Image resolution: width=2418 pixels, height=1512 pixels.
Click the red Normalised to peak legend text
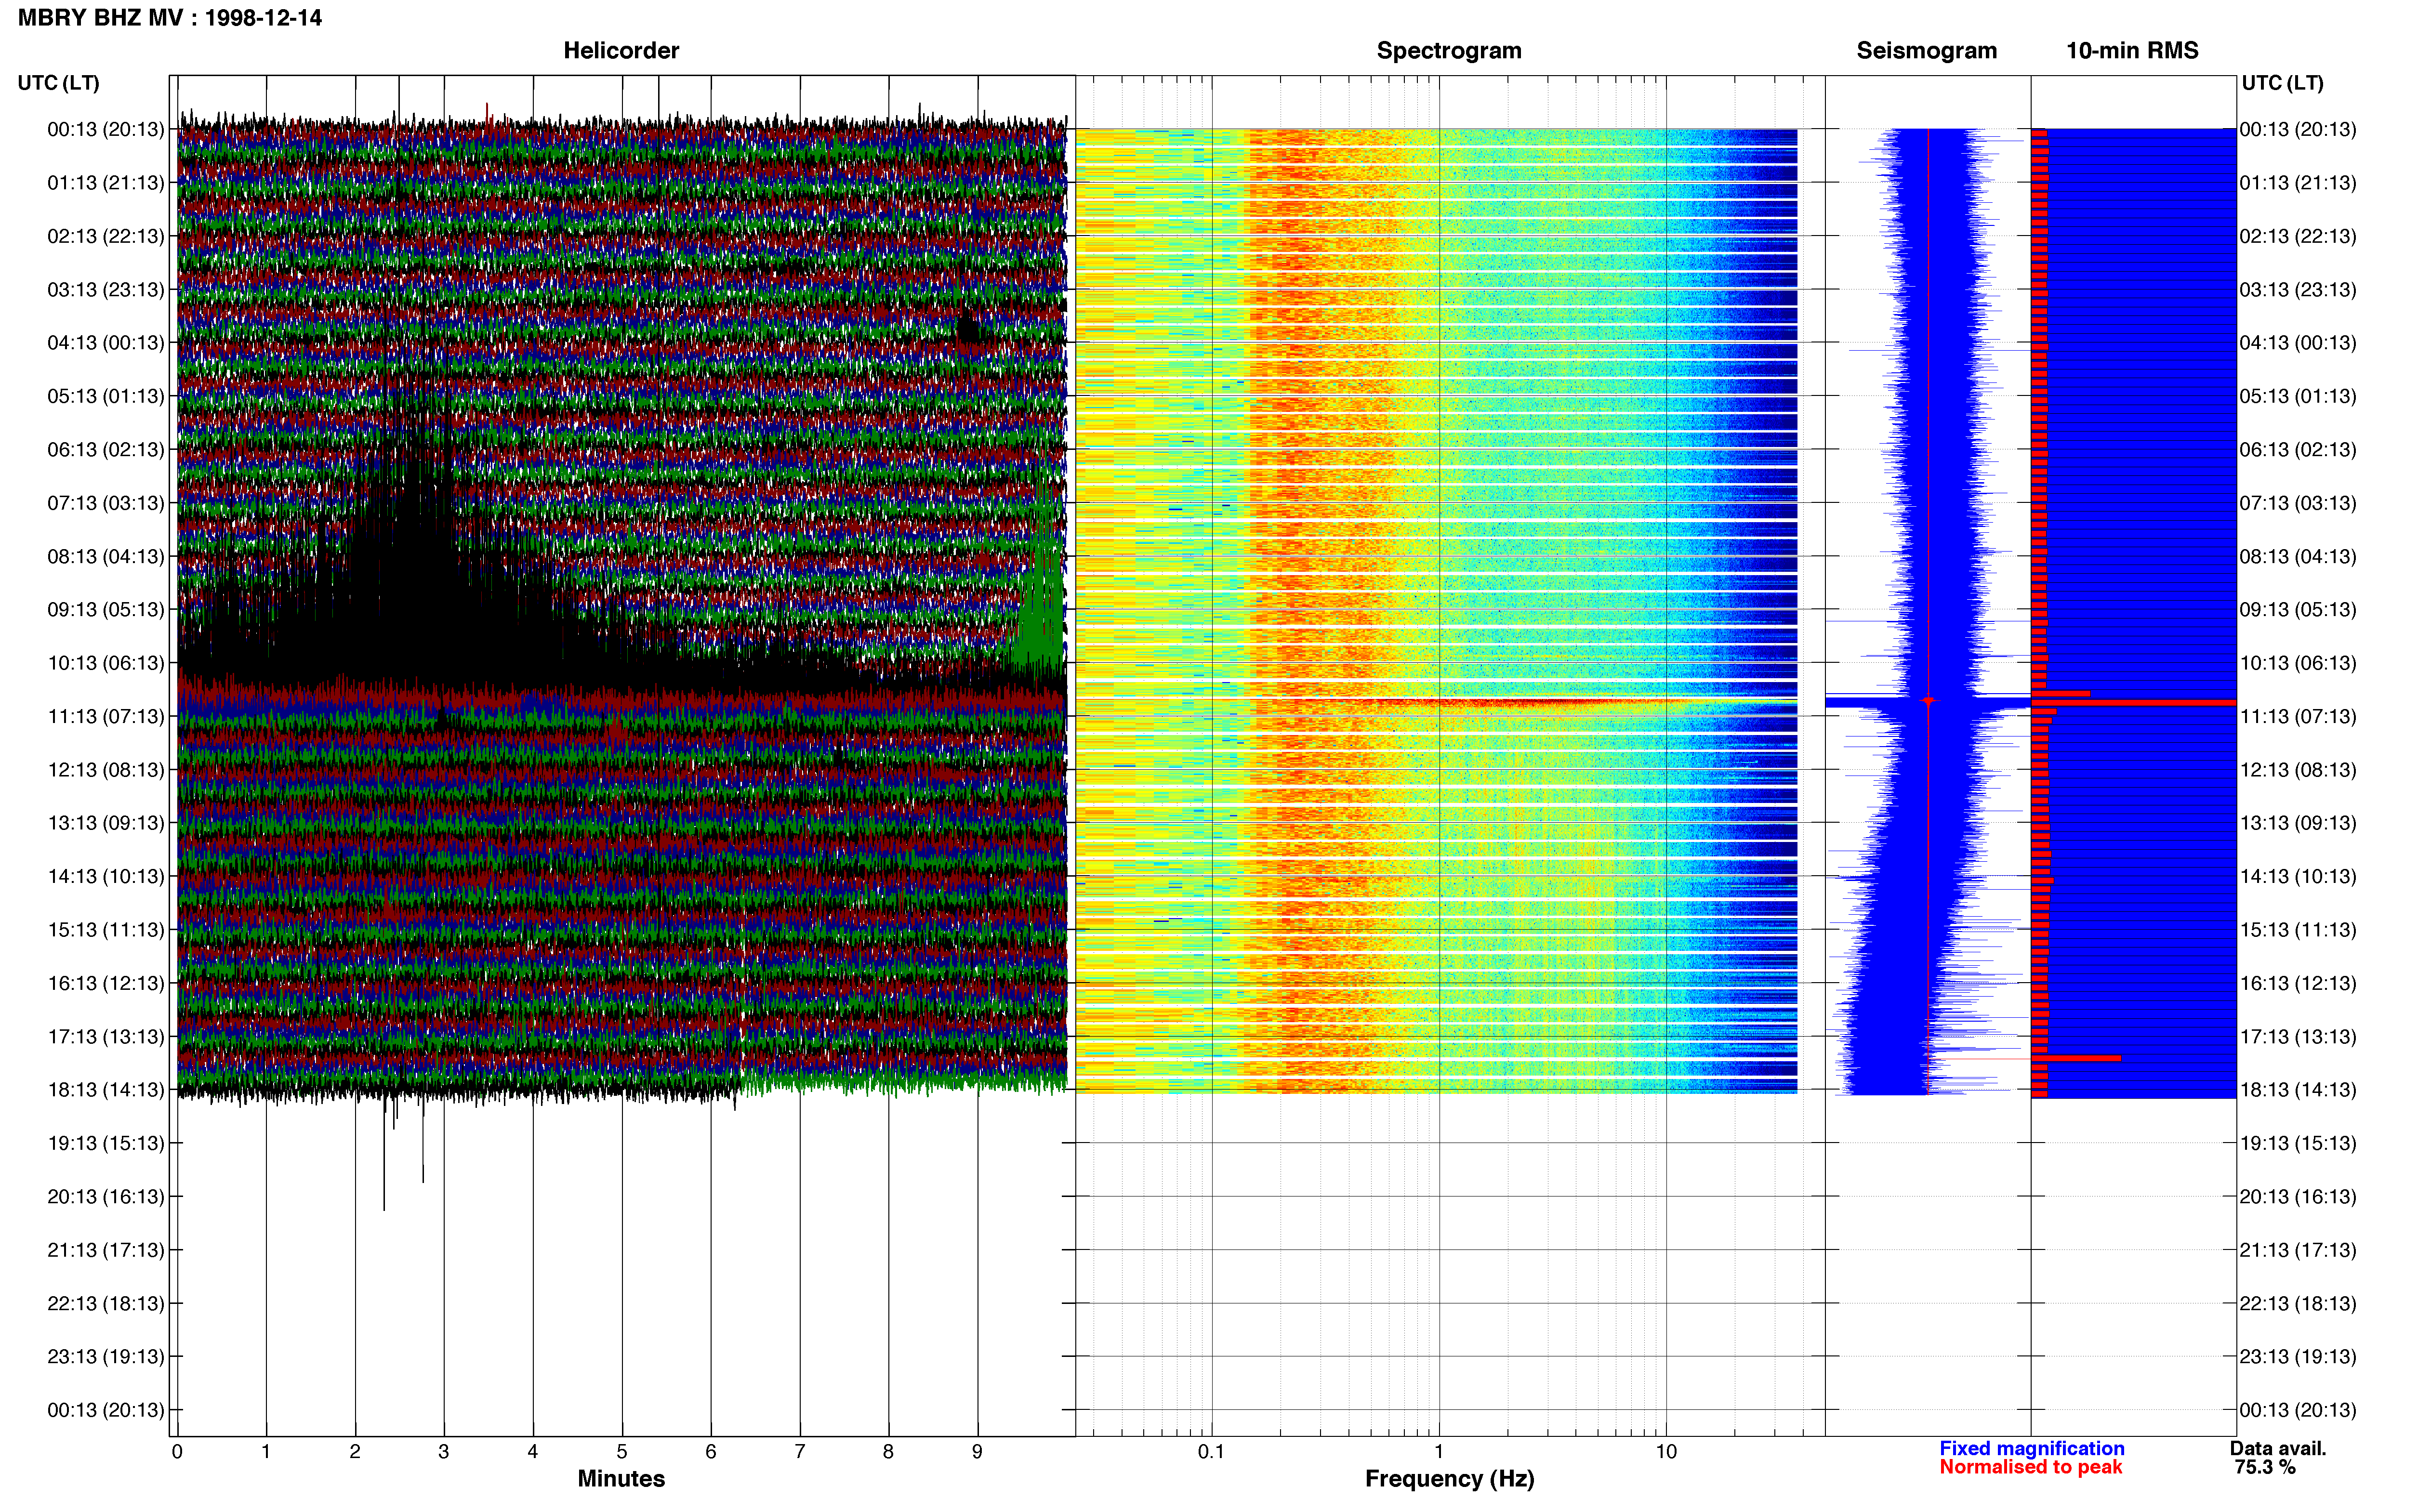pyautogui.click(x=2030, y=1467)
